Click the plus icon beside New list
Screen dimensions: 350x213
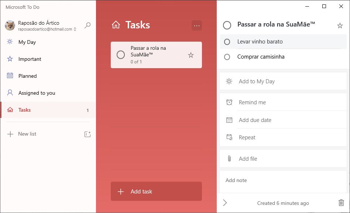[10, 134]
